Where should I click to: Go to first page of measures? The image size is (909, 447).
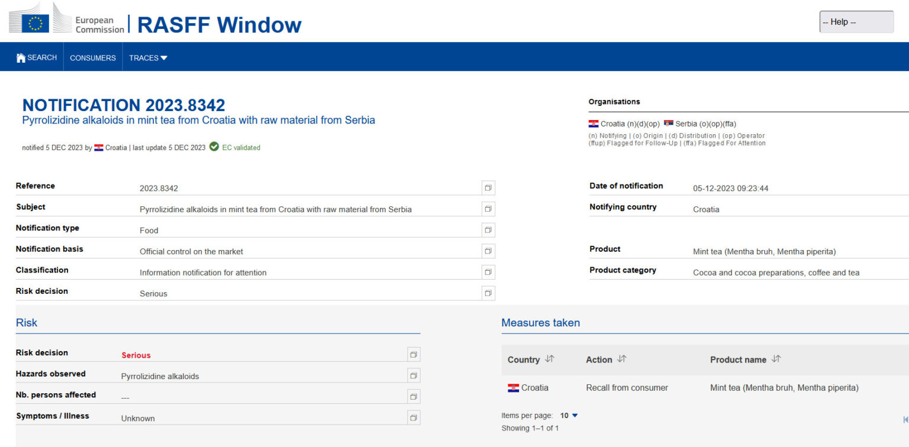(905, 420)
